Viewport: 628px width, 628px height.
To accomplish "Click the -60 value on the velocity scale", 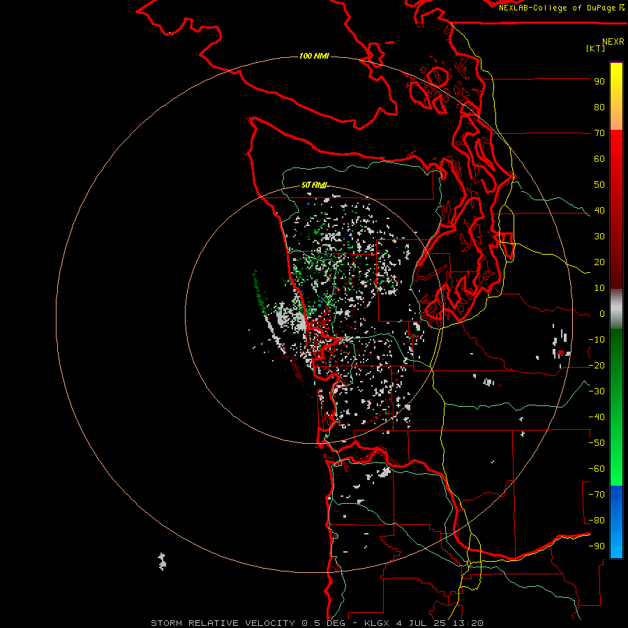I will (x=597, y=469).
